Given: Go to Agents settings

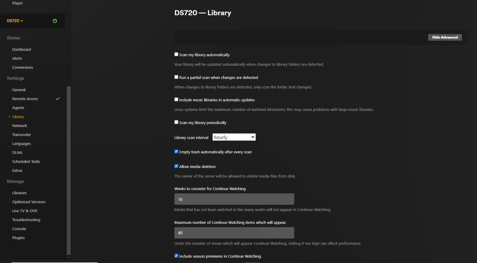Looking at the screenshot, I should click(18, 107).
